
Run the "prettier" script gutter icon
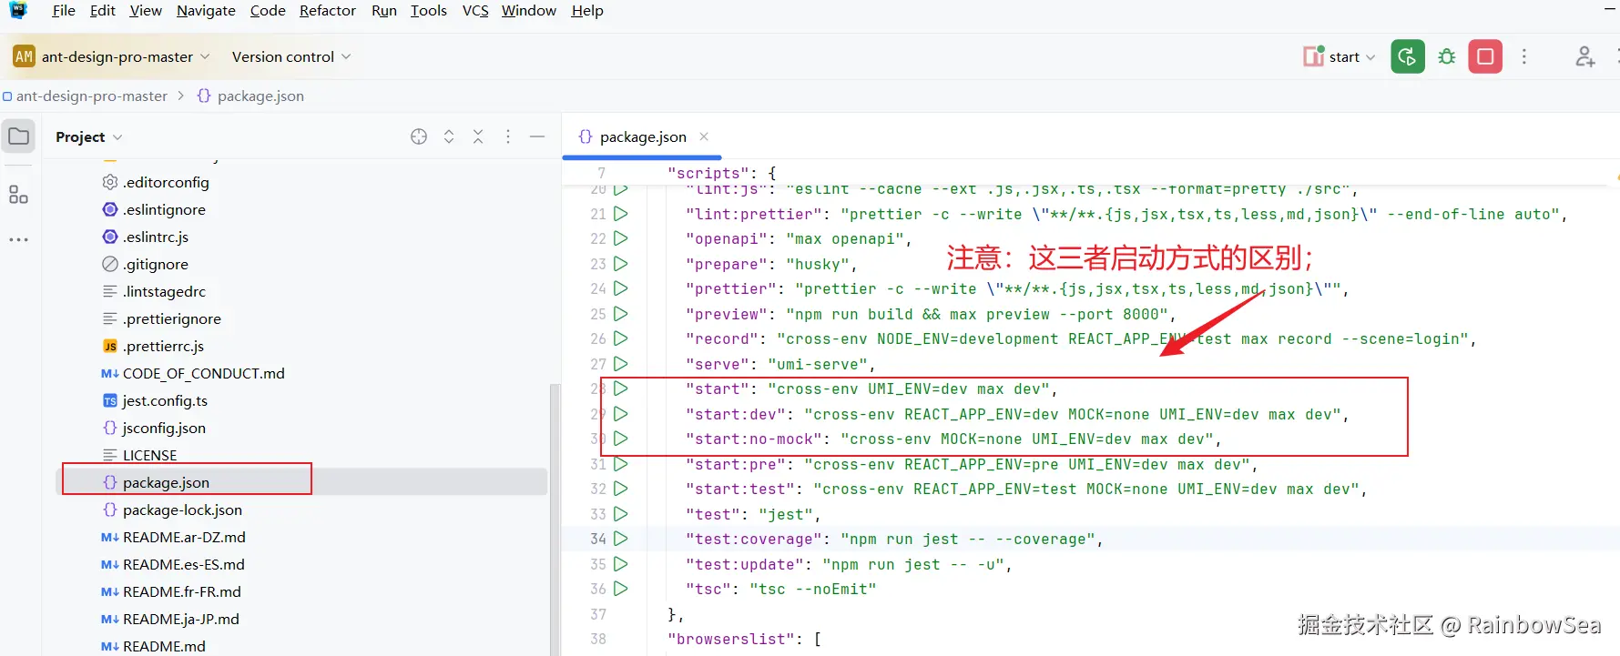click(621, 288)
